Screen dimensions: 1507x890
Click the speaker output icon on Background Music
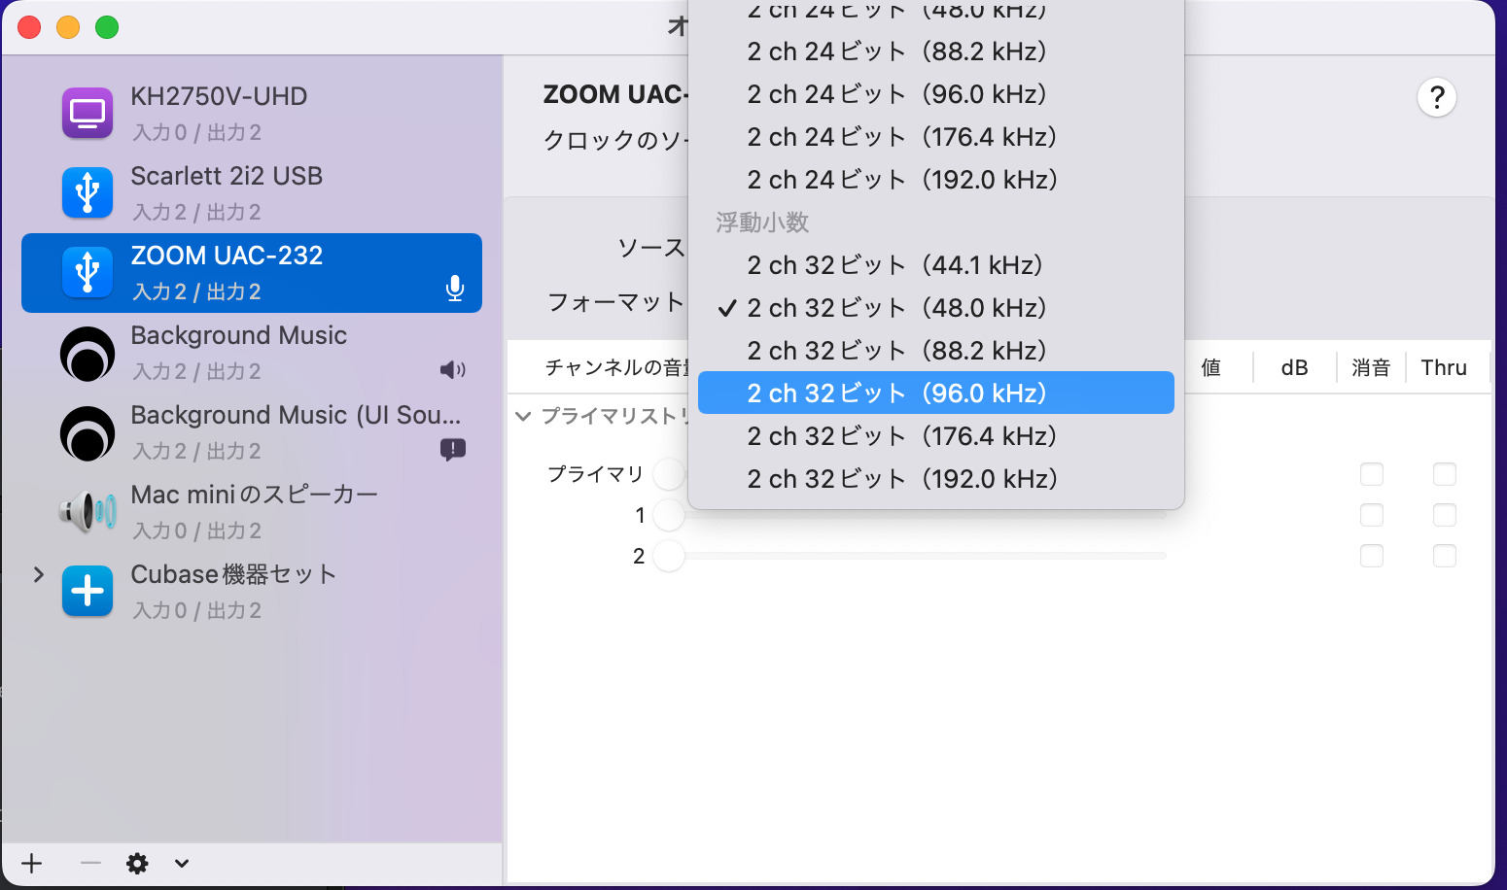453,369
